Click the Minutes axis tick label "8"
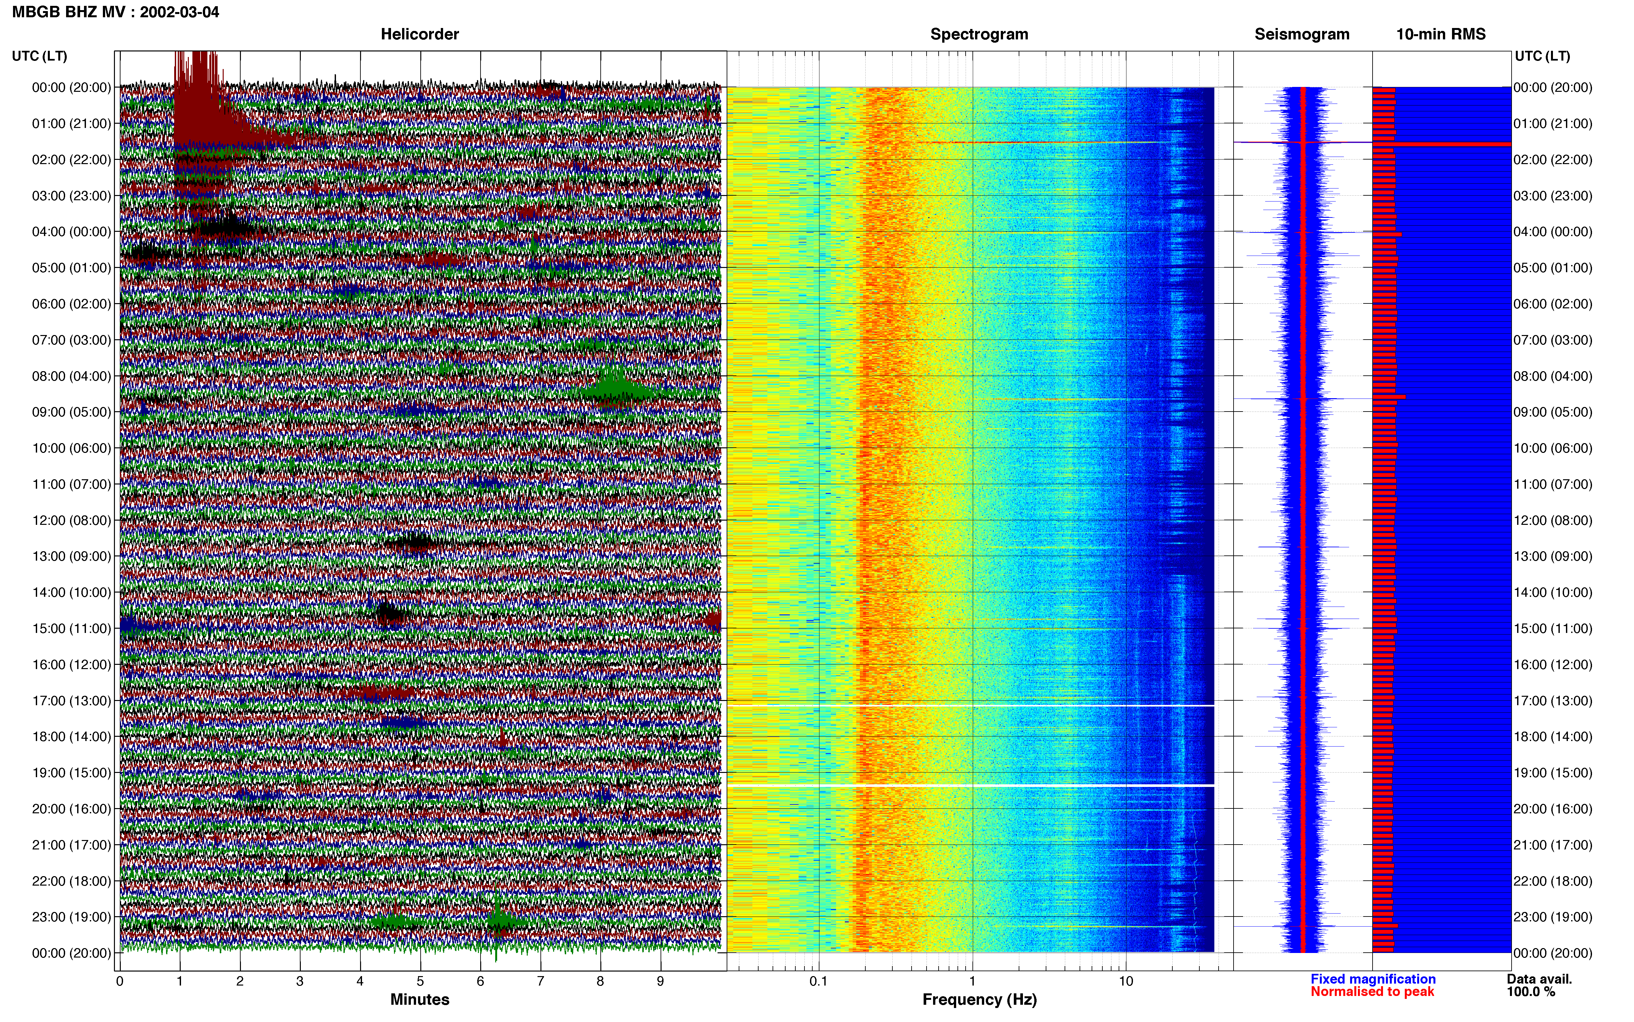 (x=600, y=981)
